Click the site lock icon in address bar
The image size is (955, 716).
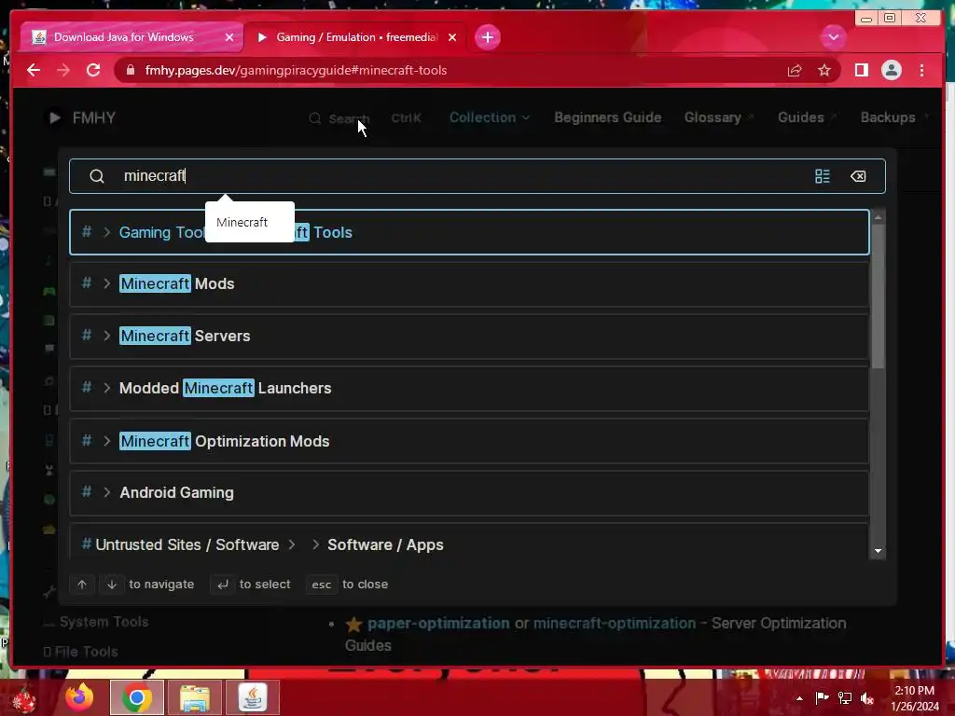[x=130, y=70]
